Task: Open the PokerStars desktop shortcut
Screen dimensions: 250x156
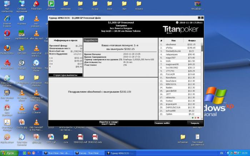Action: (x=36, y=5)
